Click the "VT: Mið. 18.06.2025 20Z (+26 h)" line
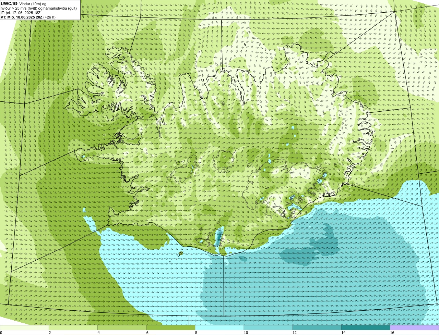Screen dimensions: 439x335 click(28, 17)
